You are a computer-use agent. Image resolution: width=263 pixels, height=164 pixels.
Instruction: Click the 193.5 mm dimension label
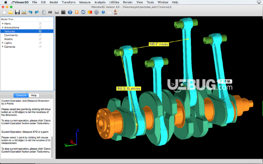[128, 88]
